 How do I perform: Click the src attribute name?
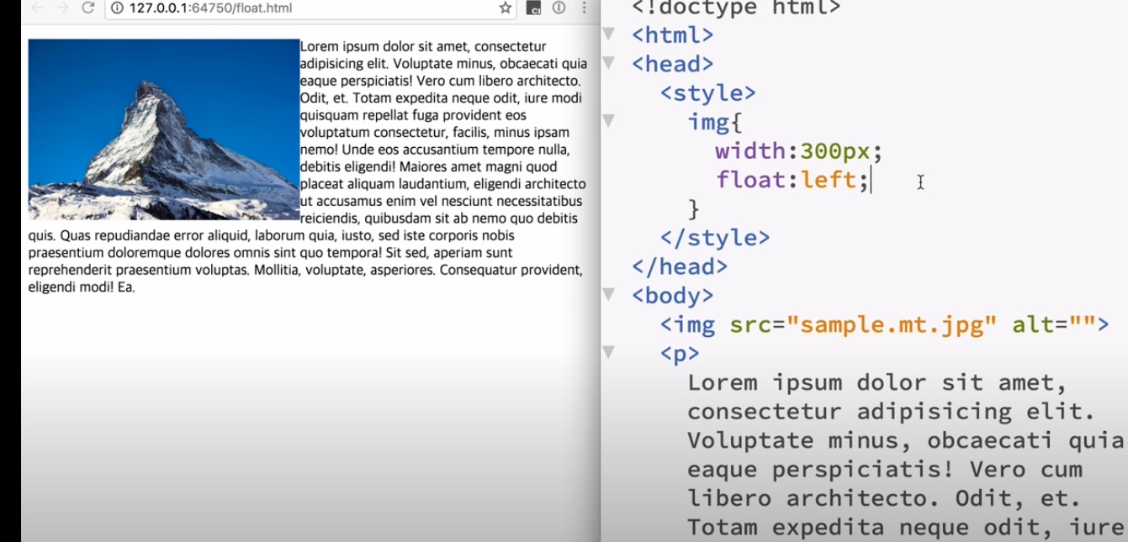[x=750, y=324]
